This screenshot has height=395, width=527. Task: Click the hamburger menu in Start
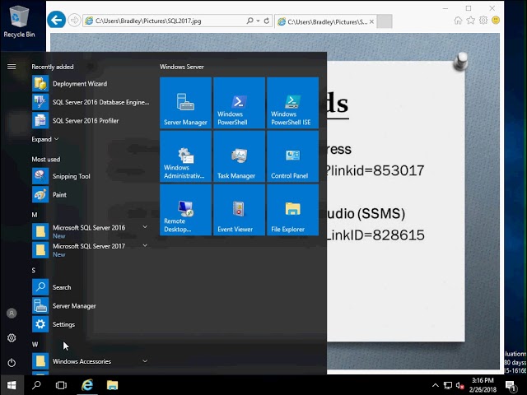click(12, 67)
